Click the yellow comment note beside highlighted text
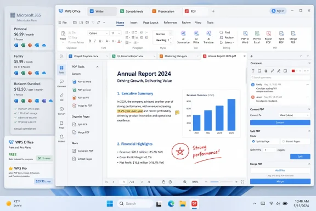The image size is (316, 211). tap(177, 113)
